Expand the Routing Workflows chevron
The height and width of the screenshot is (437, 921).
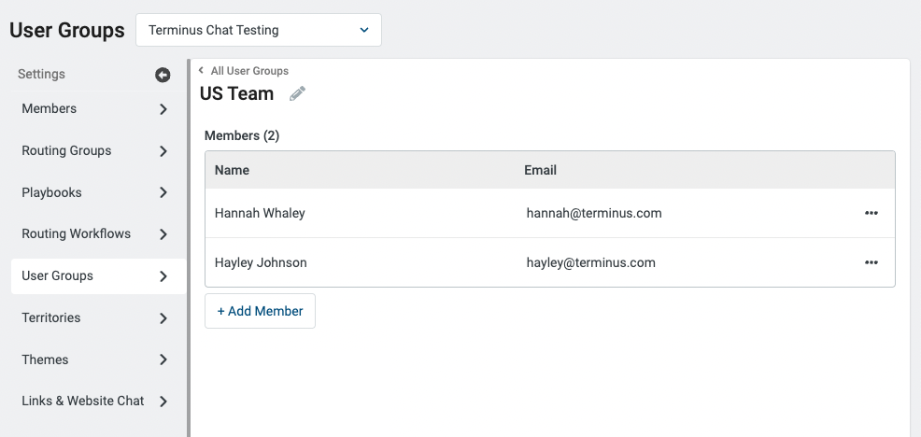[x=163, y=234]
